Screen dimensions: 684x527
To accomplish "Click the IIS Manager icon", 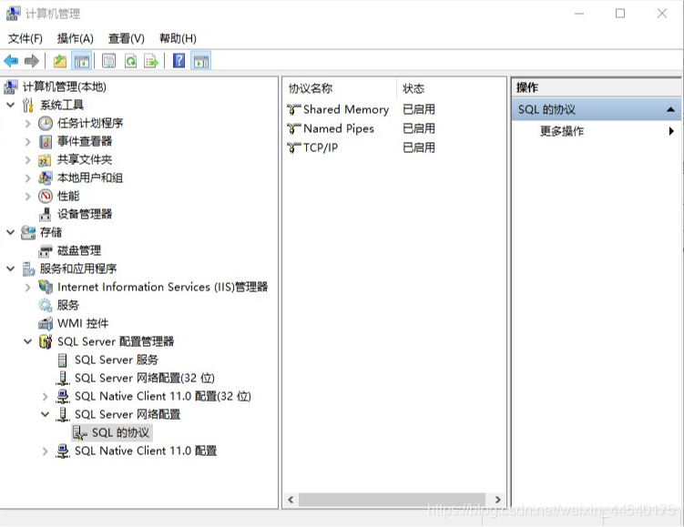I will 46,287.
